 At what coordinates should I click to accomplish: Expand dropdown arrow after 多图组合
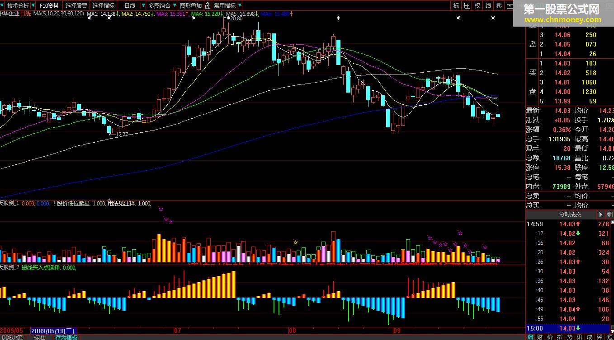(175, 6)
